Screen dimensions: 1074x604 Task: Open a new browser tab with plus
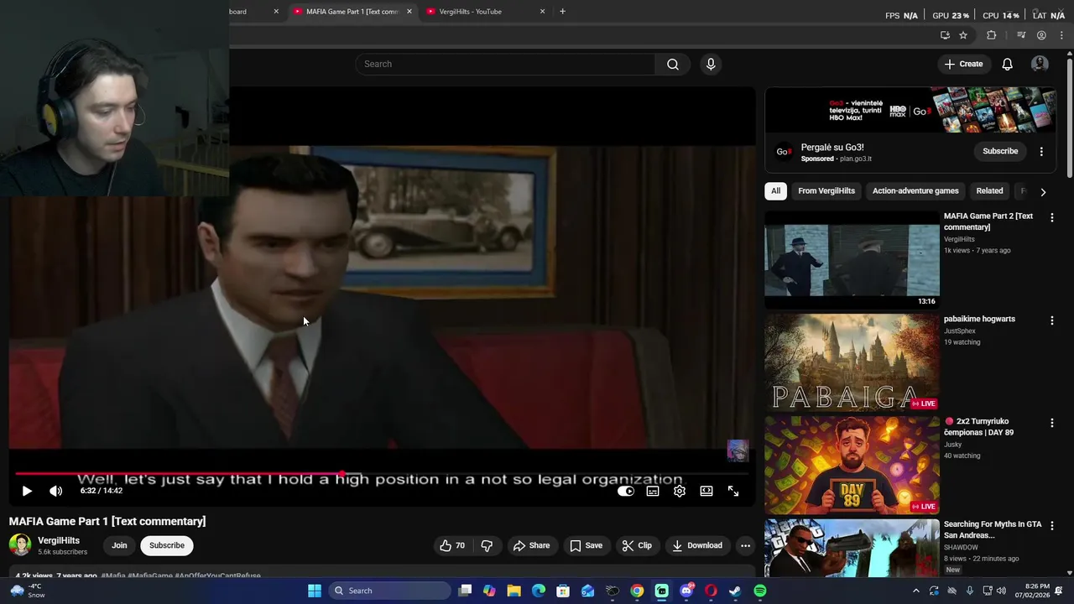coord(562,12)
